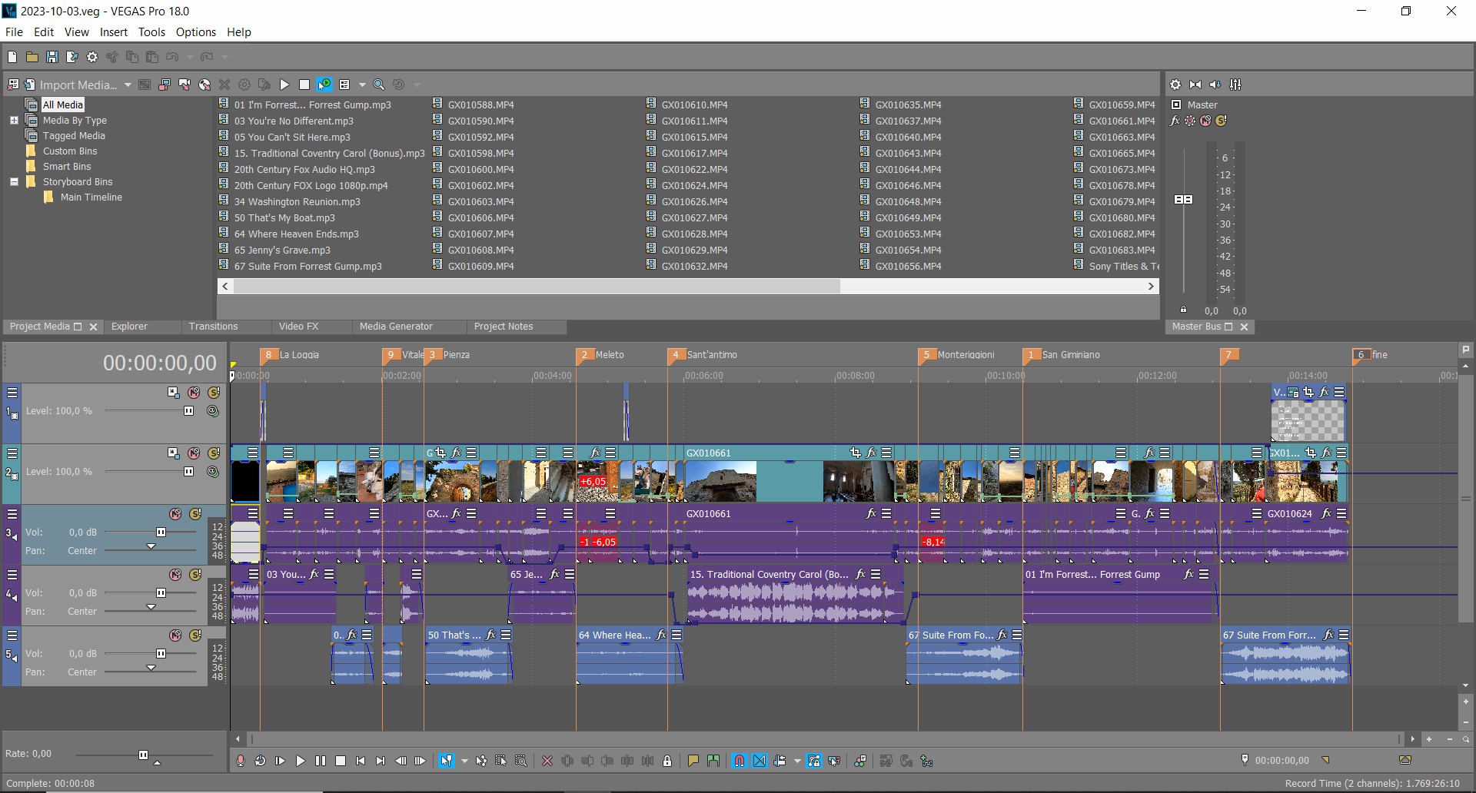Toggle Enable Snapping magnet icon
This screenshot has height=793, width=1476.
pyautogui.click(x=739, y=761)
